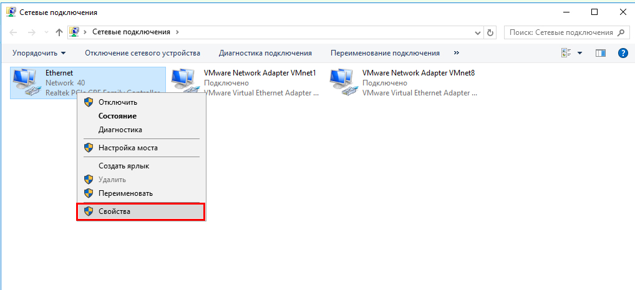The height and width of the screenshot is (290, 635).
Task: Run Диагностика from the context menu
Action: [x=141, y=130]
